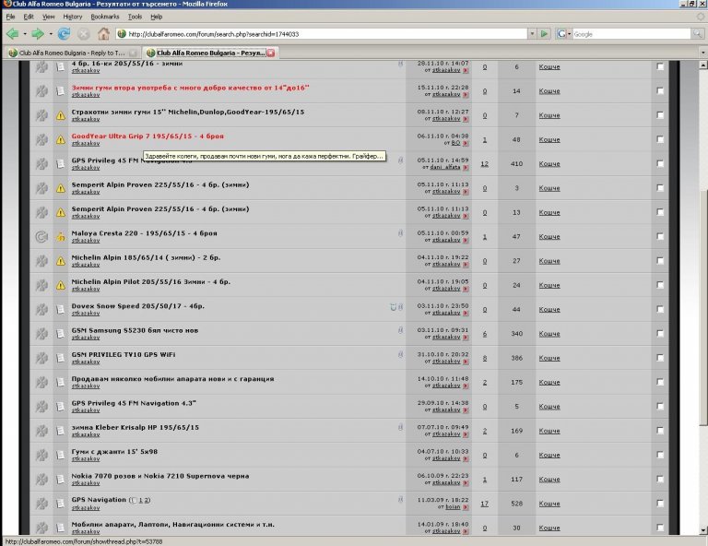708x546 pixels.
Task: Open the Back button history dropdown arrow
Action: pos(25,33)
